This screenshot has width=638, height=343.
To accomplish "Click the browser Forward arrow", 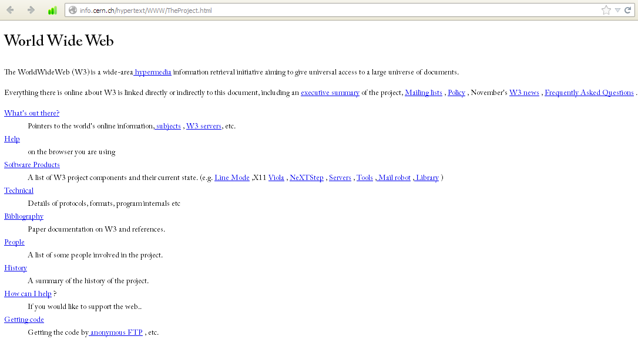I will pyautogui.click(x=31, y=10).
